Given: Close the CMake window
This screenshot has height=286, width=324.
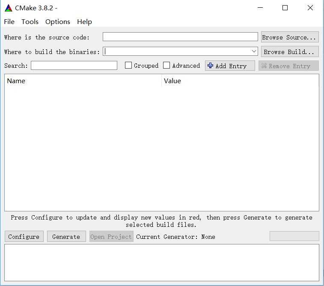Looking at the screenshot, I should click(310, 8).
